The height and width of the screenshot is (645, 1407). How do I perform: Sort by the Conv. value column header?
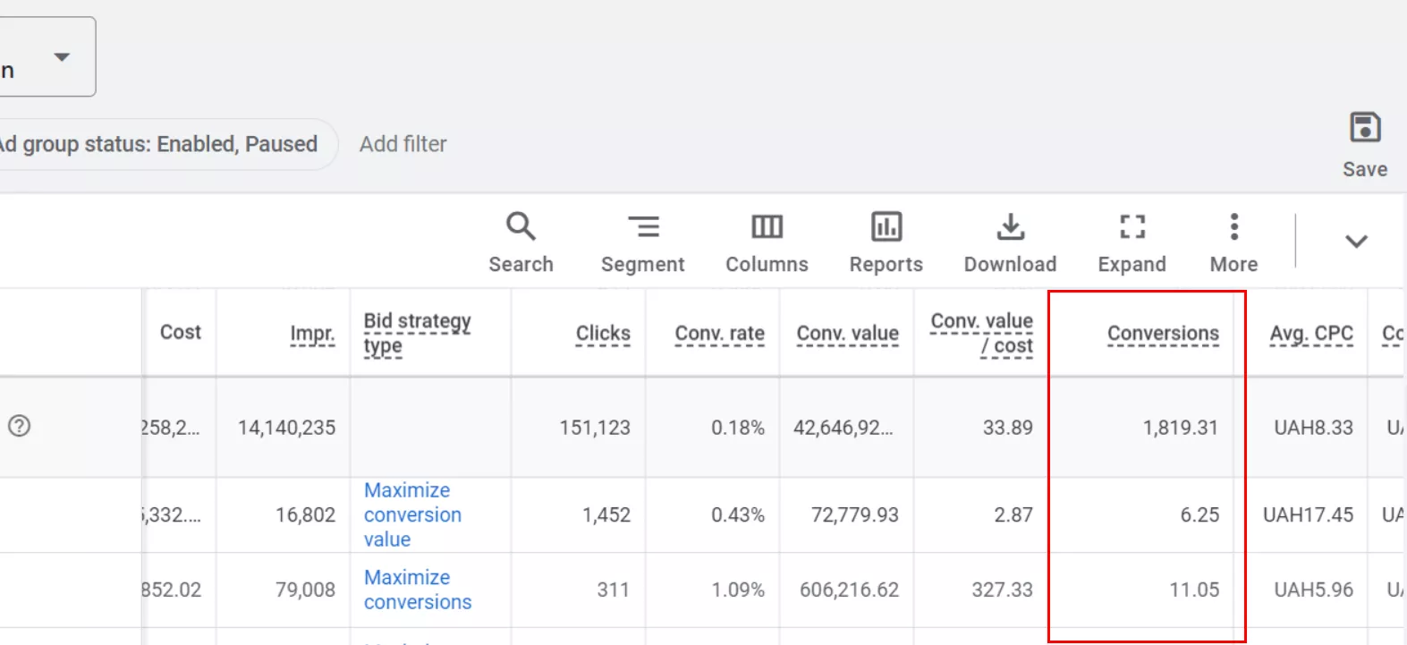click(847, 334)
